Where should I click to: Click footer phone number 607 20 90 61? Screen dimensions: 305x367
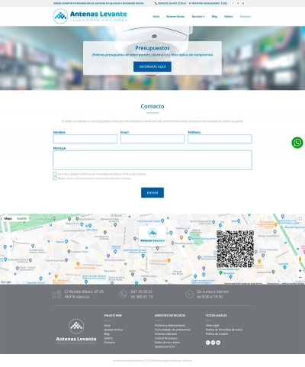[141, 291]
